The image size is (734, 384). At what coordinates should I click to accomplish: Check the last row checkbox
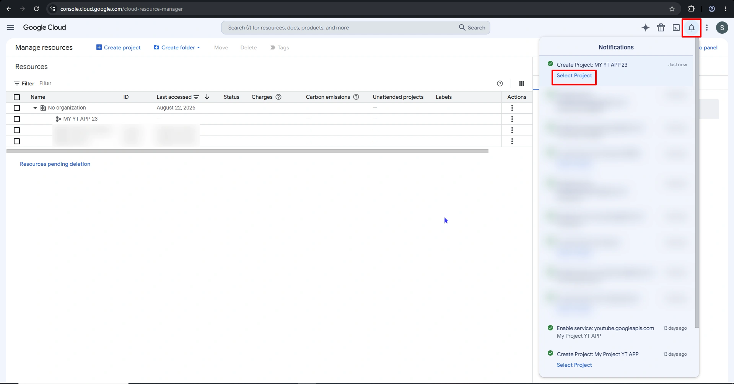click(17, 141)
